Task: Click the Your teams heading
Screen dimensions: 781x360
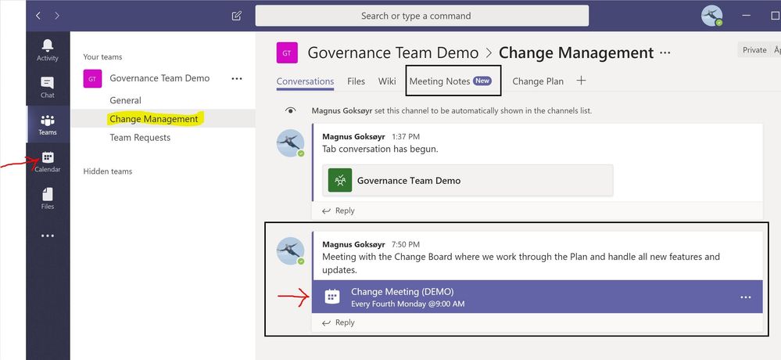Action: click(102, 57)
